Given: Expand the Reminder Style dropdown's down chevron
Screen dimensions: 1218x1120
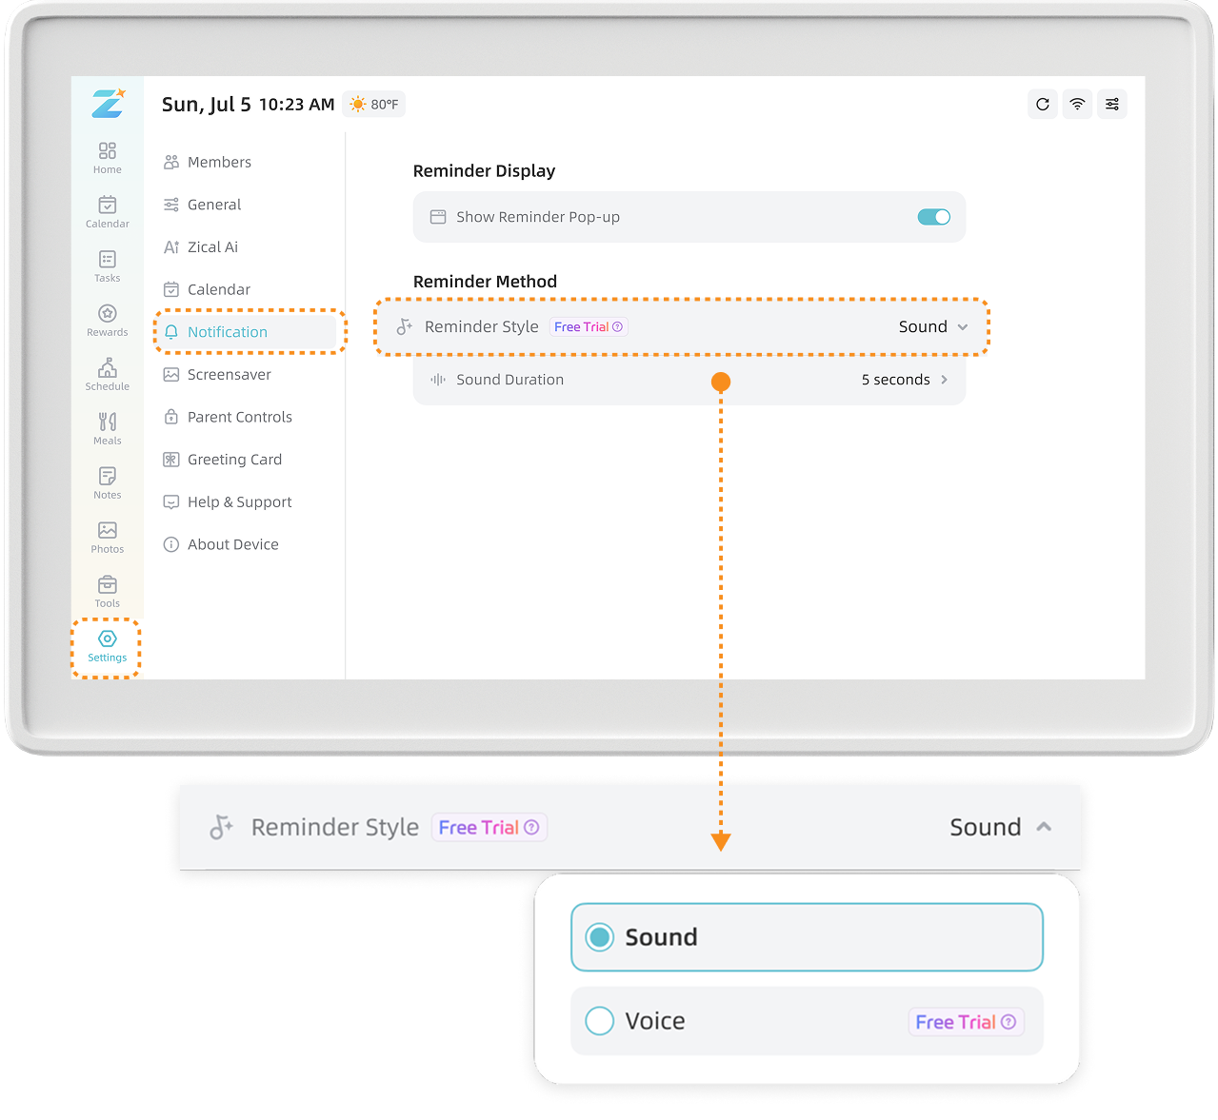Looking at the screenshot, I should tap(963, 327).
